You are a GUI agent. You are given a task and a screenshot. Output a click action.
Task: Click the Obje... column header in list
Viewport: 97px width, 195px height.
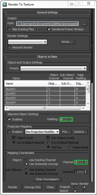53,84
